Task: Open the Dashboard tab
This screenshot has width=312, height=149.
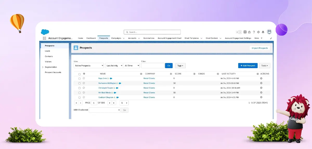Action: click(x=91, y=38)
